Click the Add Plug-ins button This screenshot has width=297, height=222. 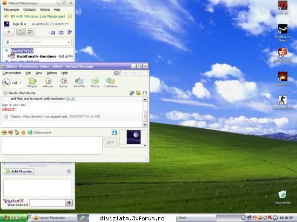[19, 171]
